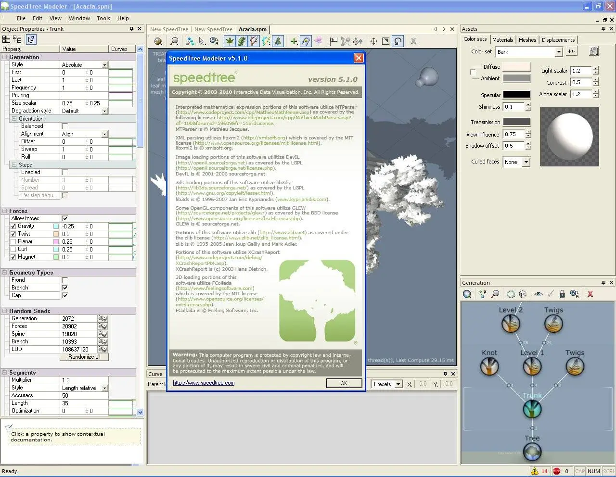Viewport: 616px width, 477px height.
Task: Click the green plus add icon
Action: [x=294, y=41]
